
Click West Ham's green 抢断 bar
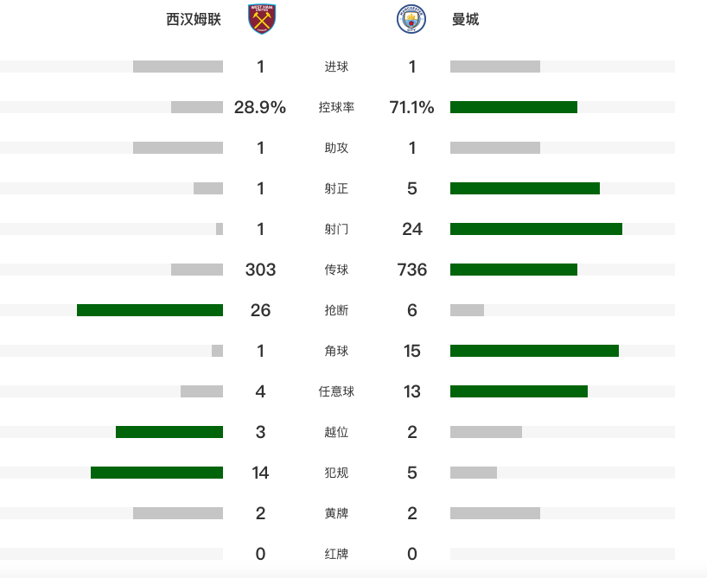[x=150, y=310]
